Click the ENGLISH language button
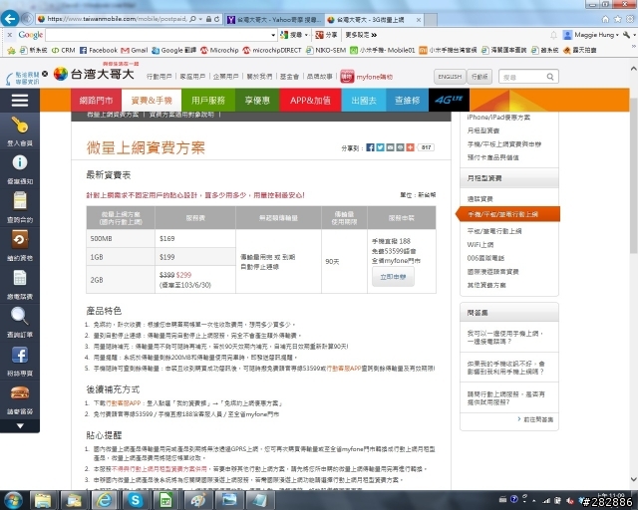The image size is (638, 510). tap(450, 77)
